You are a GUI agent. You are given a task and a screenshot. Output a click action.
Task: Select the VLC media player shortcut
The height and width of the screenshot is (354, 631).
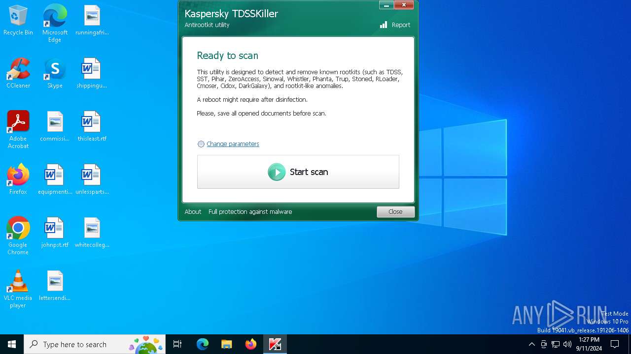[18, 289]
